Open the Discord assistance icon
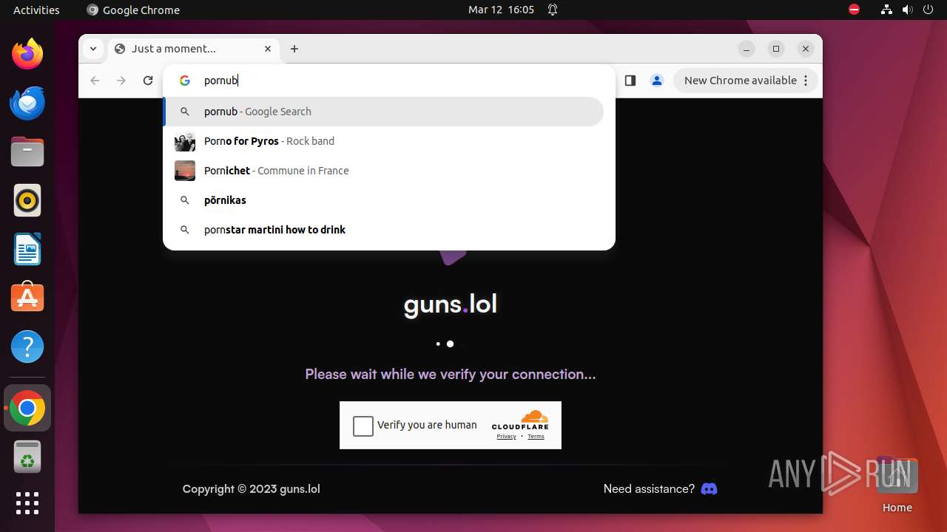 pyautogui.click(x=709, y=488)
